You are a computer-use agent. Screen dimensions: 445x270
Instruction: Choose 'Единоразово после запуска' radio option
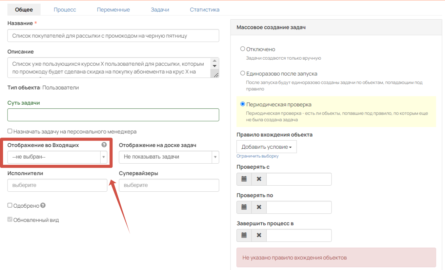pyautogui.click(x=242, y=73)
